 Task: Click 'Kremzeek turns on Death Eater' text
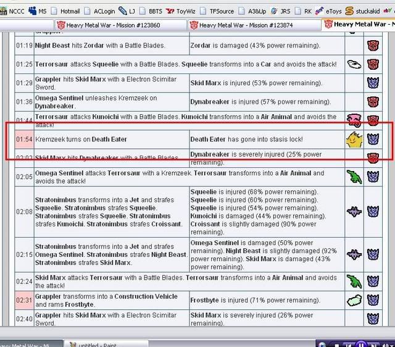click(x=81, y=140)
